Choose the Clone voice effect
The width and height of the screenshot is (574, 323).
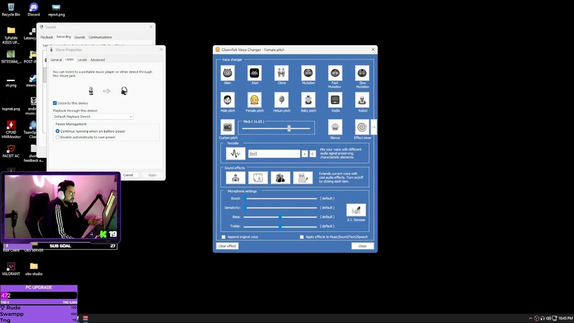[282, 73]
